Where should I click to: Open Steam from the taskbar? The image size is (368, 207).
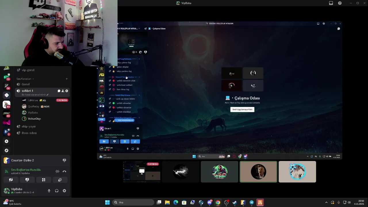coord(235,202)
